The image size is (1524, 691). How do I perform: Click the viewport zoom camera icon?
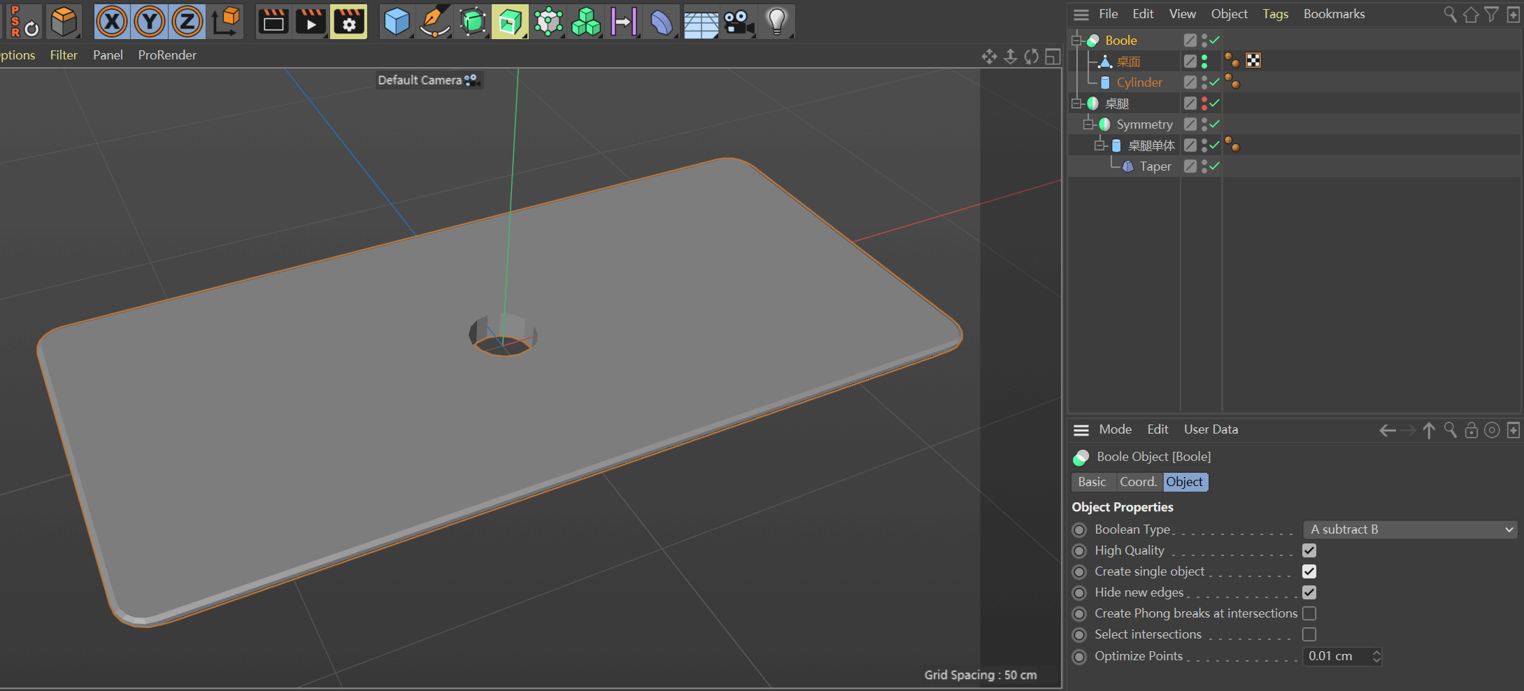1011,57
